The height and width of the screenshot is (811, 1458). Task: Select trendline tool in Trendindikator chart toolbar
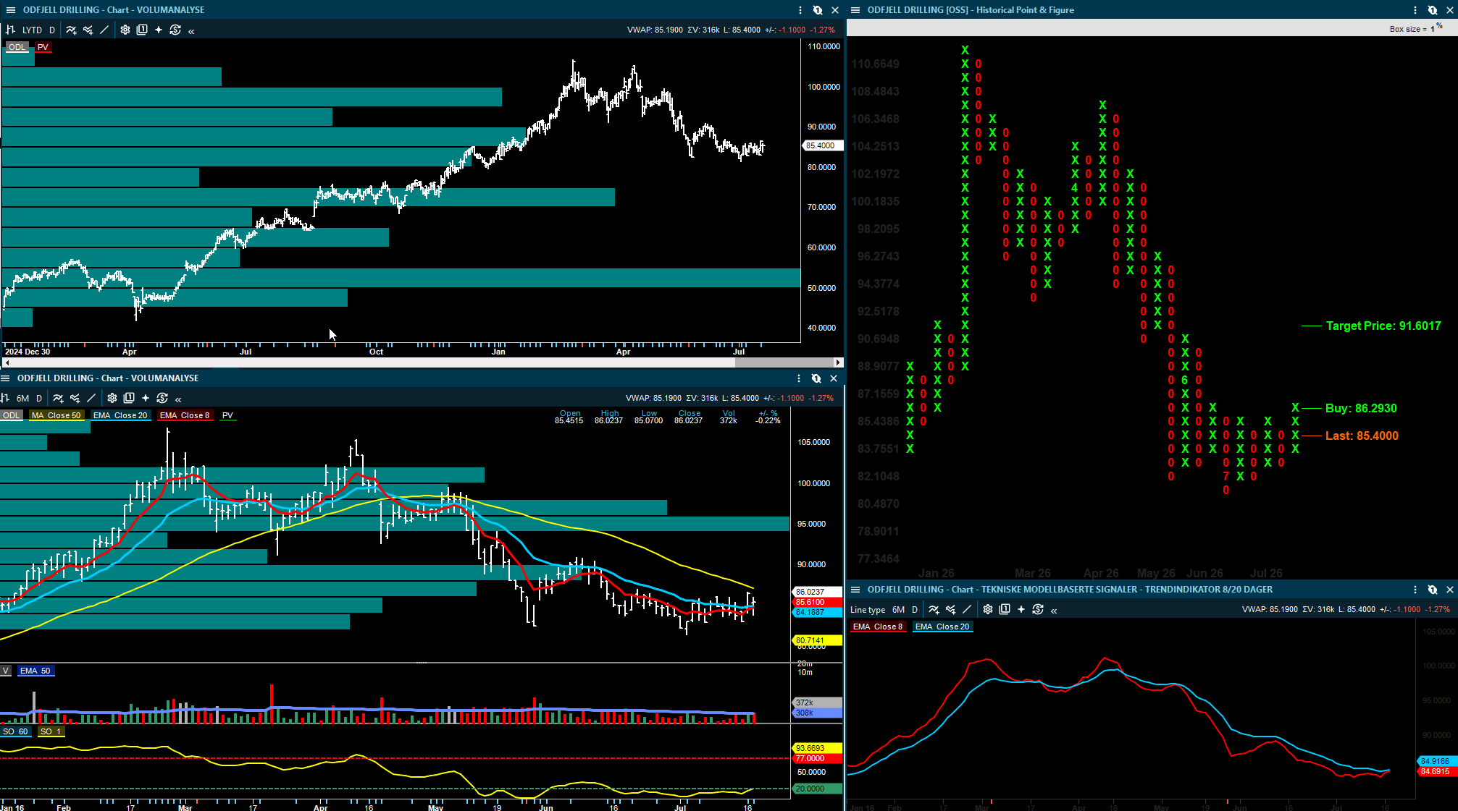967,609
